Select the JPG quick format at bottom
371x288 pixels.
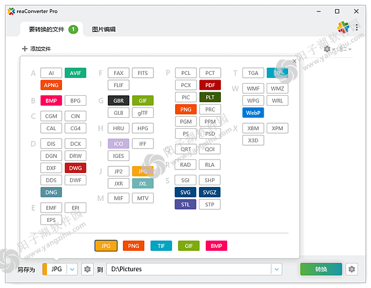pyautogui.click(x=106, y=246)
